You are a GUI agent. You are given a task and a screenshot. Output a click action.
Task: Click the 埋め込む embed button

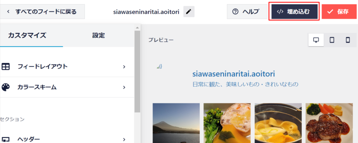[x=294, y=11]
